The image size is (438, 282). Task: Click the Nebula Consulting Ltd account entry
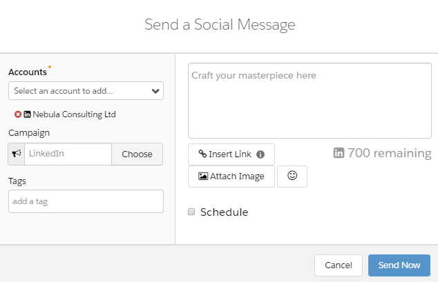tap(74, 114)
